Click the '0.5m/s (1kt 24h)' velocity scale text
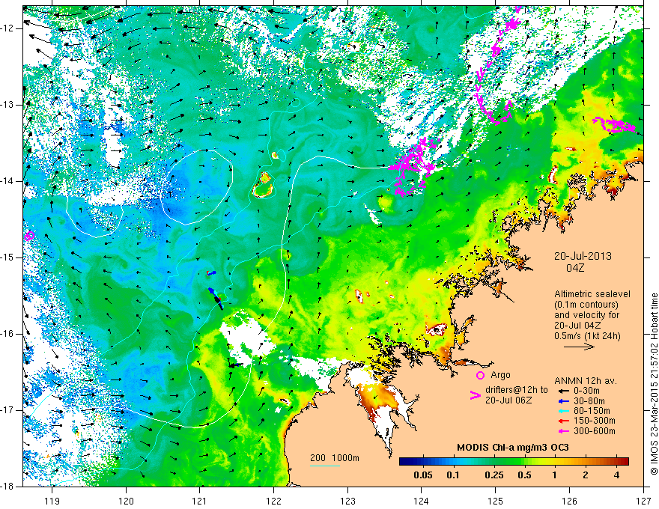Screen dimensions: 659x509 point(587,335)
